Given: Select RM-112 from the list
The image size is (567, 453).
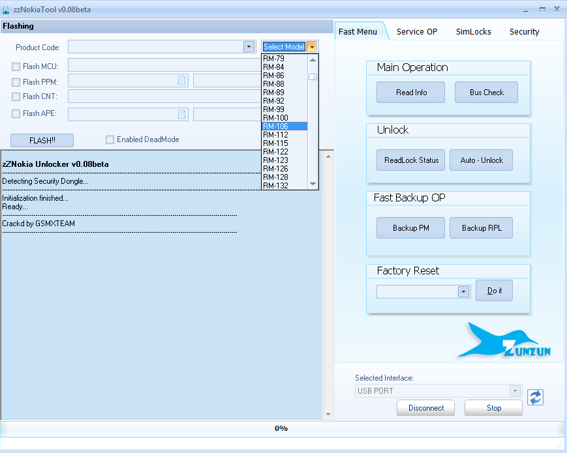Looking at the screenshot, I should [x=284, y=135].
